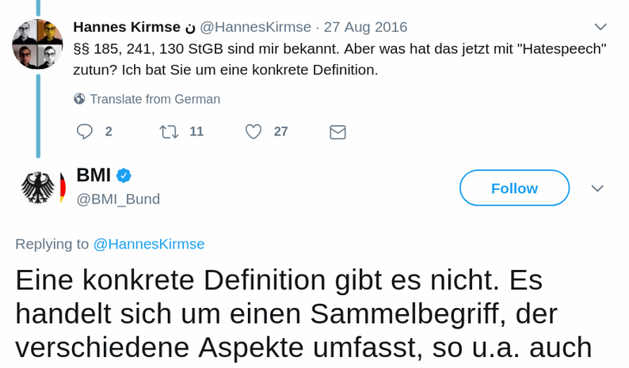Send tweet via direct message envelope icon
The image size is (629, 368).
click(337, 132)
